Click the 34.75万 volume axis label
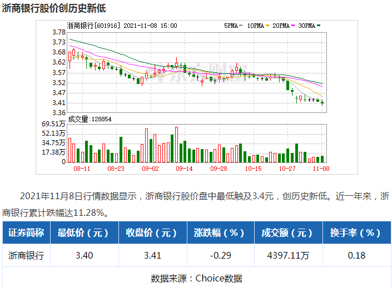392x287 pixels. [x=53, y=143]
